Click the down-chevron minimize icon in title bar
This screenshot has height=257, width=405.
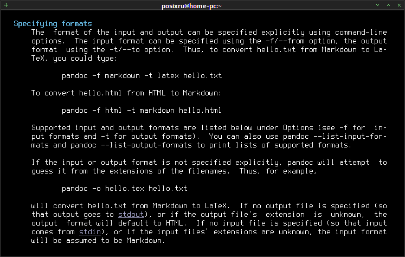(x=378, y=5)
